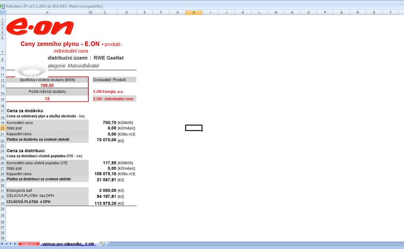Jump to the last sheet tab arrow
The image size is (404, 249).
point(15,244)
